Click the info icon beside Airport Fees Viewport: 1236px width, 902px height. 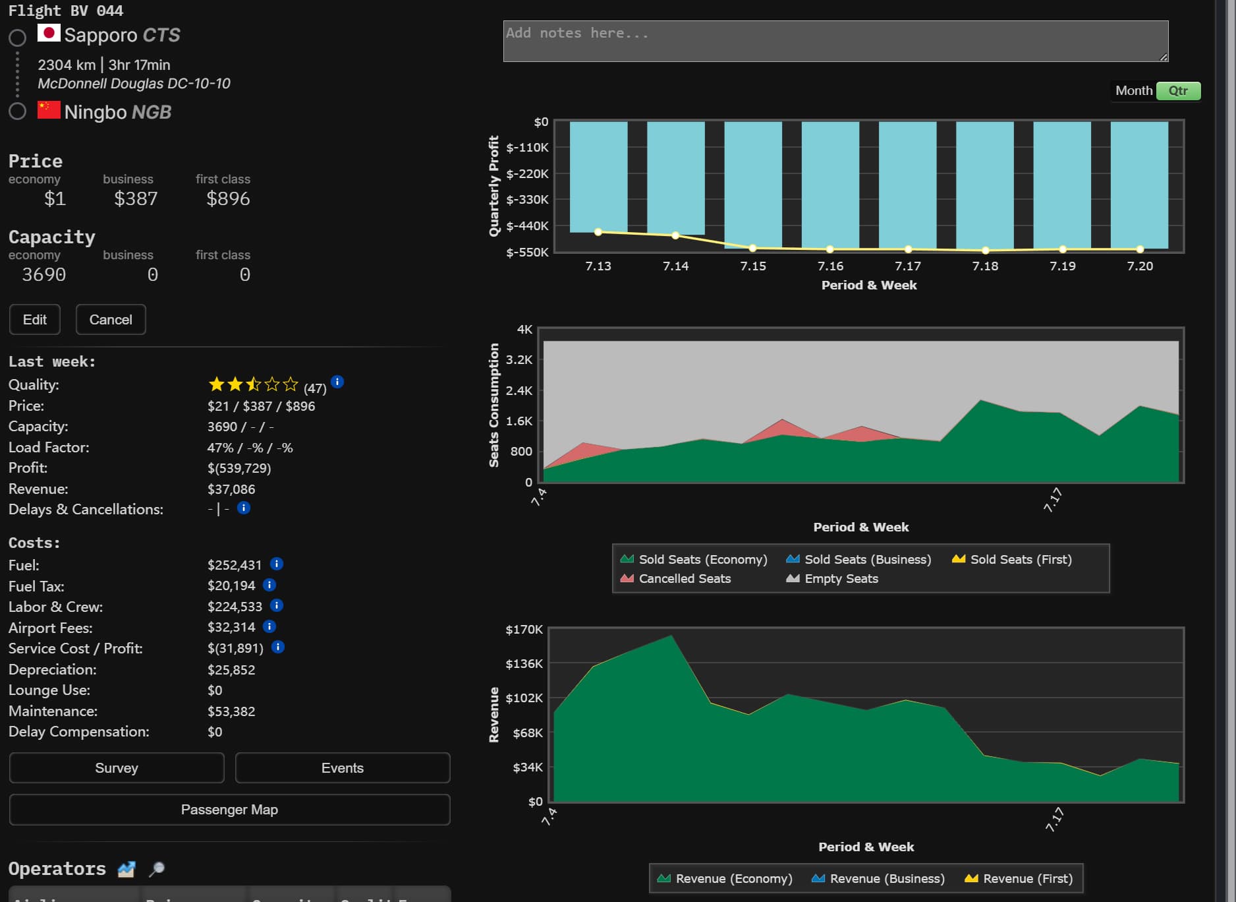tap(269, 626)
